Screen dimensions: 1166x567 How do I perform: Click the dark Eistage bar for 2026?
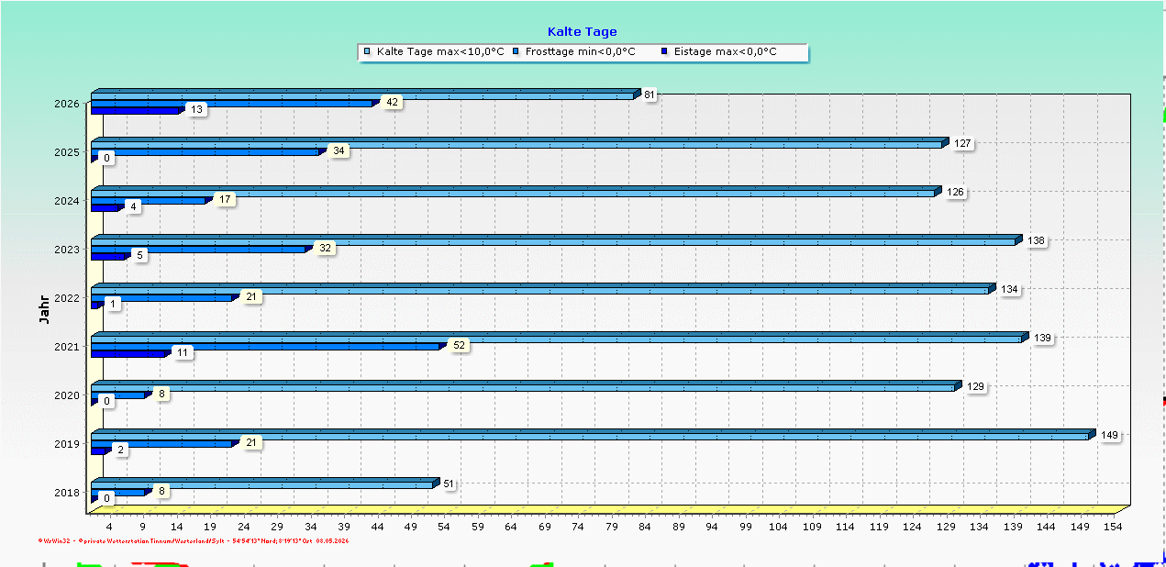coord(136,110)
